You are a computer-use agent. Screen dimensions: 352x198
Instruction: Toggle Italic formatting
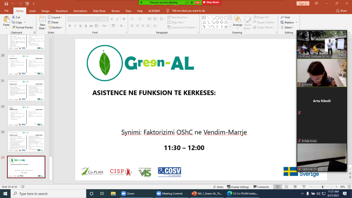[x=75, y=26]
